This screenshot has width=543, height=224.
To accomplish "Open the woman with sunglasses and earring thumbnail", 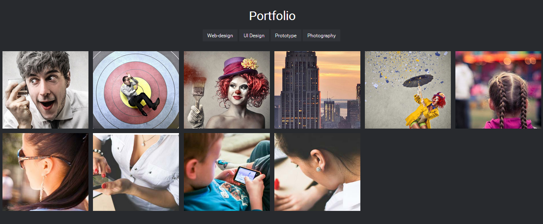I will (x=45, y=172).
